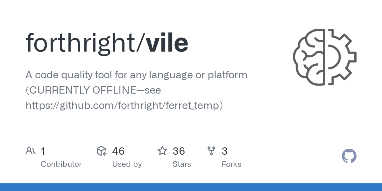Screen dimensions: 382x191
Task: Select the "Forks" label
Action: (231, 164)
